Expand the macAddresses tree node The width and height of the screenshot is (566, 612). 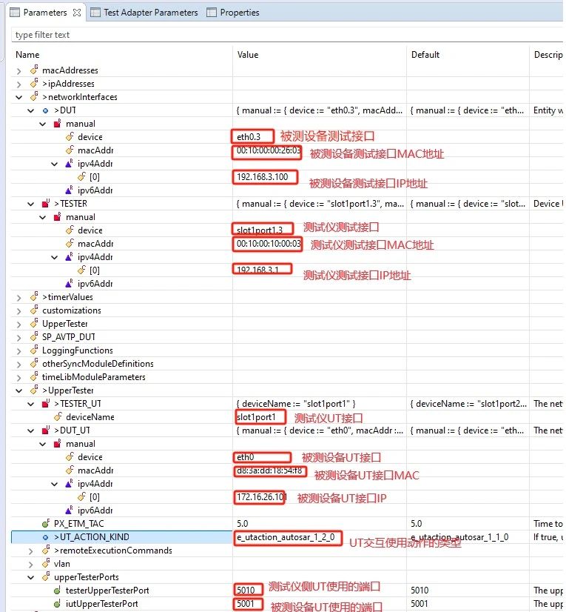pos(19,70)
